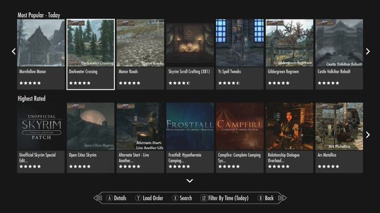
Task: Click the B button icon beside Back
Action: 261,198
